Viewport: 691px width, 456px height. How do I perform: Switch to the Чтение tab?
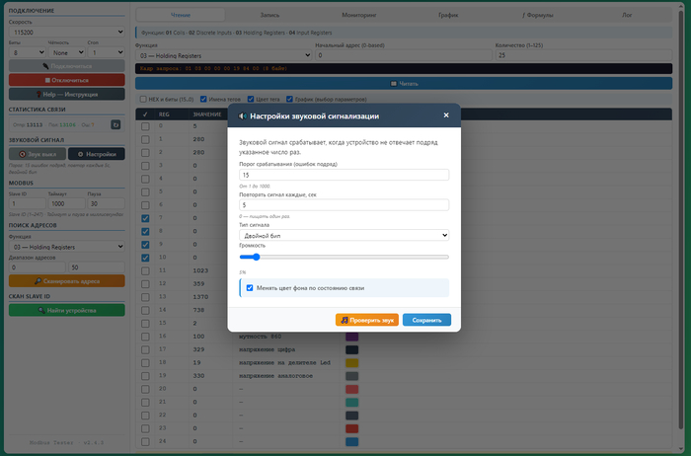pyautogui.click(x=181, y=15)
